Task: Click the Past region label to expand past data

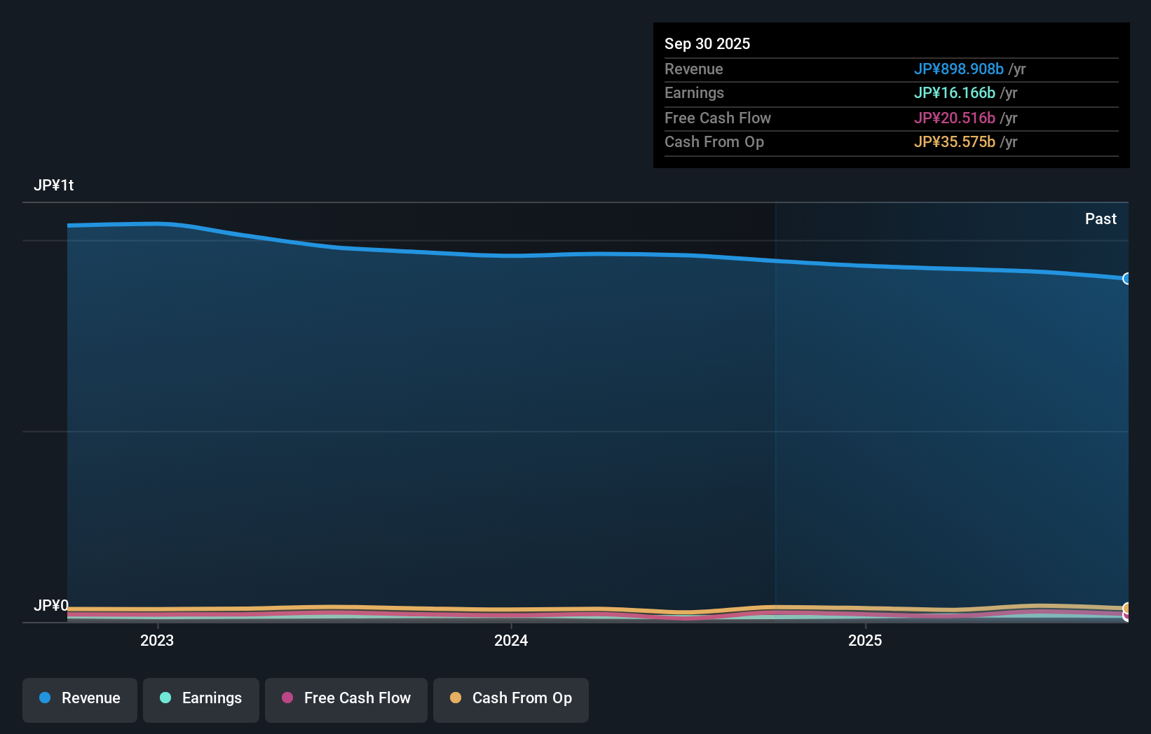Action: click(x=1101, y=219)
